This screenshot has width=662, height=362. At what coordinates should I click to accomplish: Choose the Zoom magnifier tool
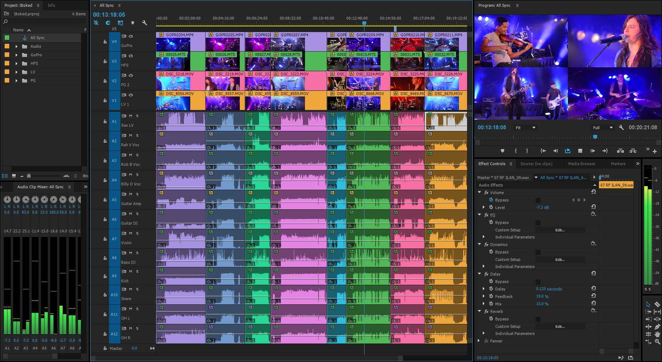coord(657,341)
